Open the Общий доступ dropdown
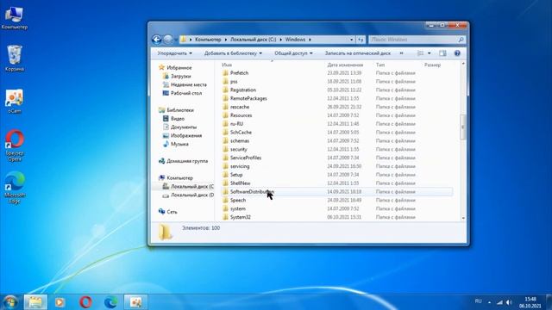This screenshot has width=552, height=310. coord(293,53)
